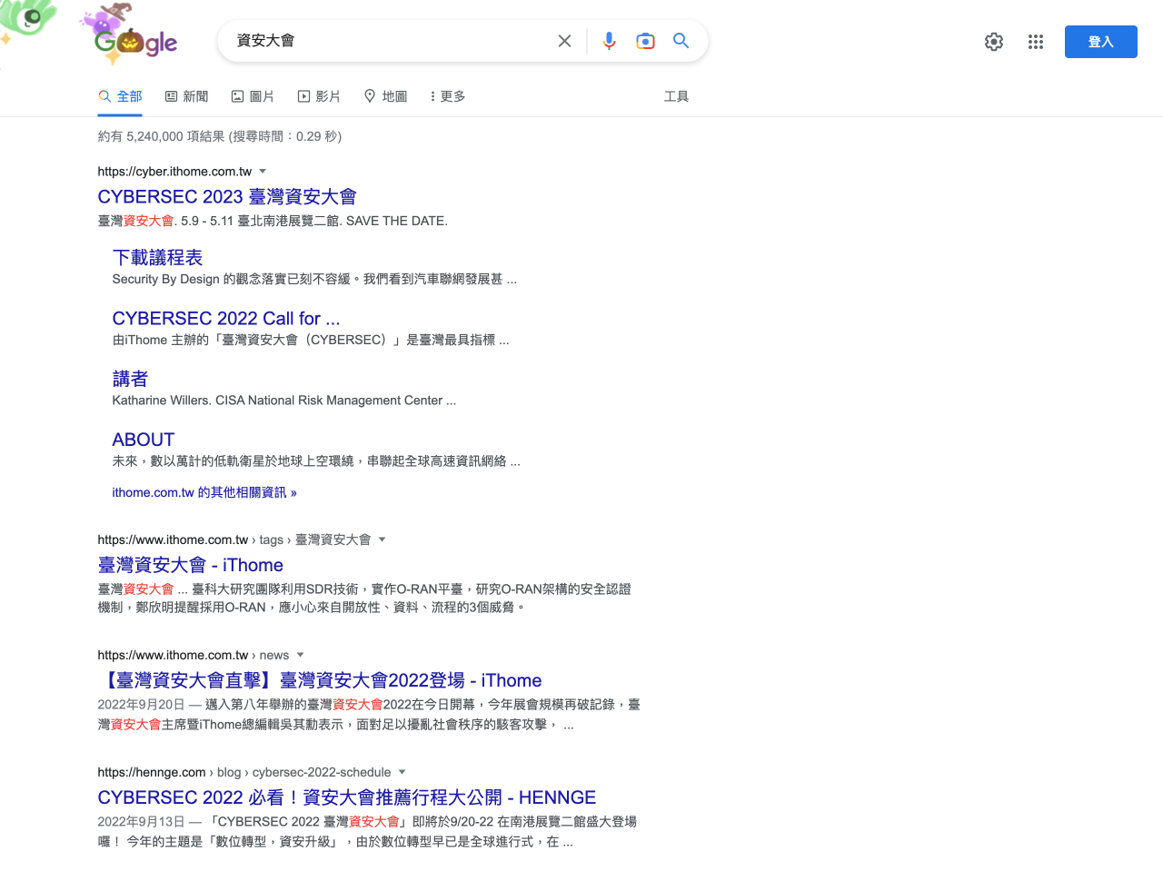Switch to the 地圖 tab
The height and width of the screenshot is (871, 1163).
pos(385,96)
